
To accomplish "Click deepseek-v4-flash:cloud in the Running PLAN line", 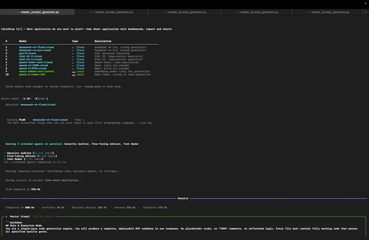I will (x=50, y=120).
